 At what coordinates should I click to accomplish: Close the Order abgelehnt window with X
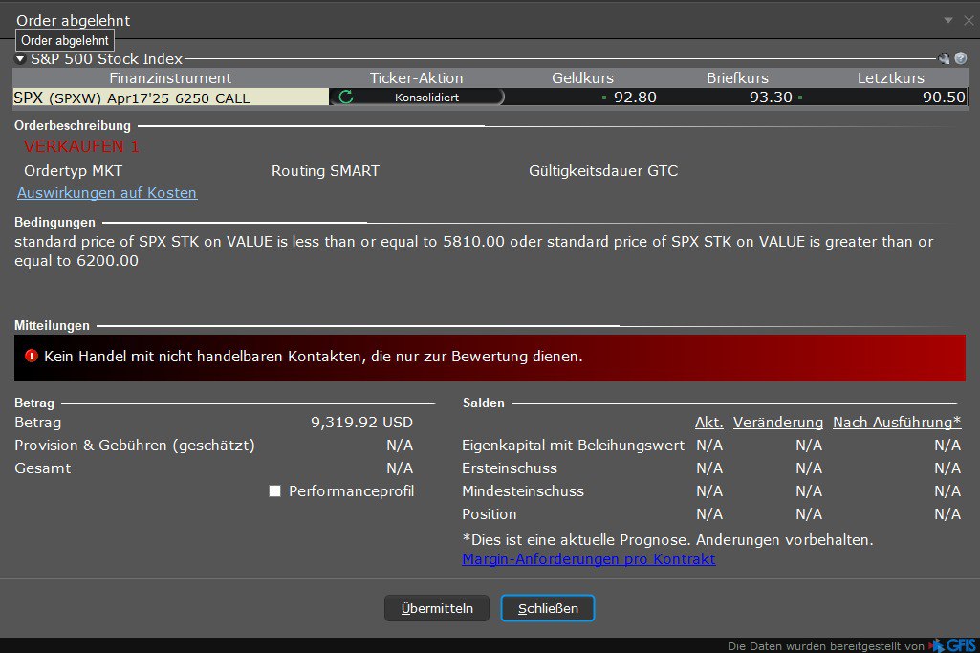pyautogui.click(x=968, y=21)
